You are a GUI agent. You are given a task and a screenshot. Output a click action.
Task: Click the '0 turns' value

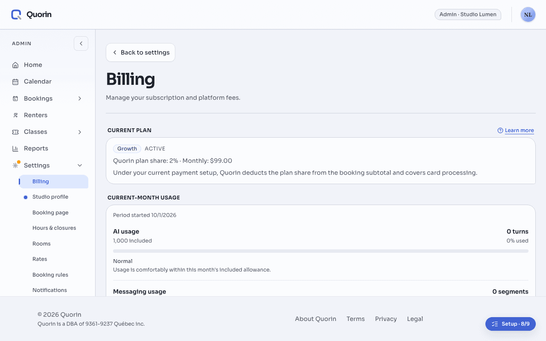tap(517, 231)
